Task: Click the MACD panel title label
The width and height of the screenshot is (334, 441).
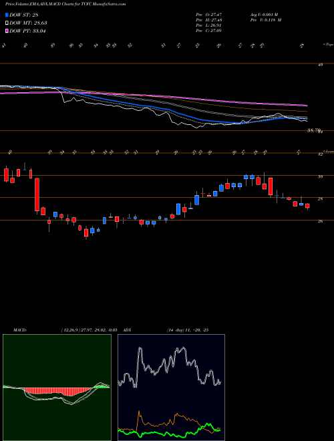Action: pyautogui.click(x=20, y=330)
